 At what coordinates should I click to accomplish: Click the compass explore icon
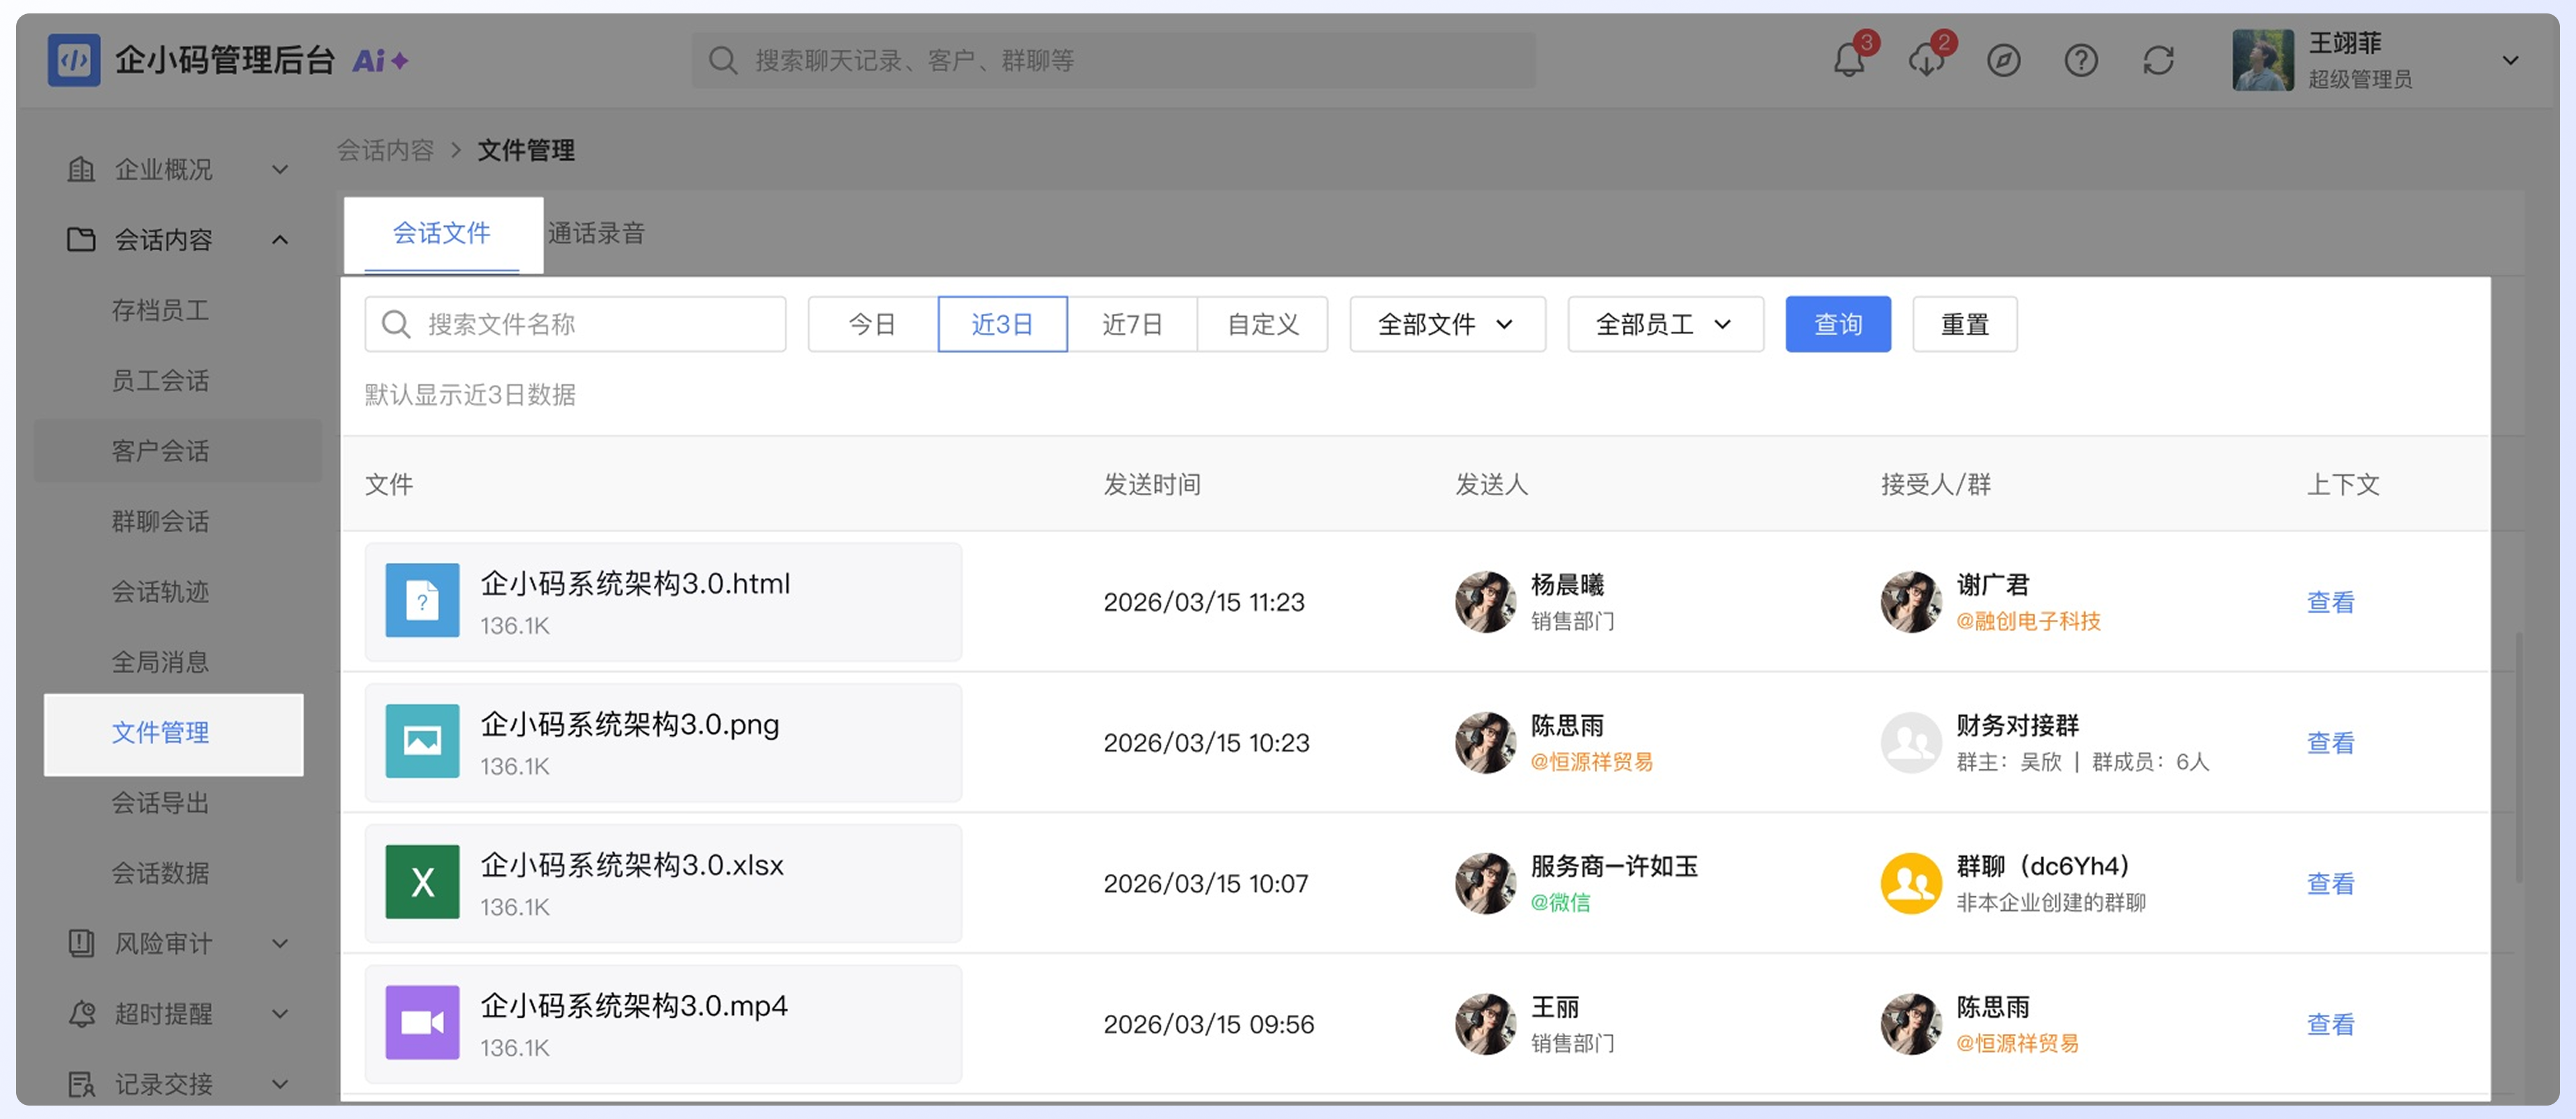[x=2003, y=61]
